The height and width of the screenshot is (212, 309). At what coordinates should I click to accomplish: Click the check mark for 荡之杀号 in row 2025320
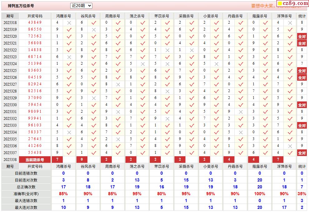143,36
